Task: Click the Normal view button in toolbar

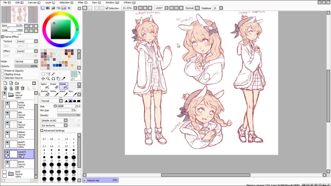Action: click(190, 8)
